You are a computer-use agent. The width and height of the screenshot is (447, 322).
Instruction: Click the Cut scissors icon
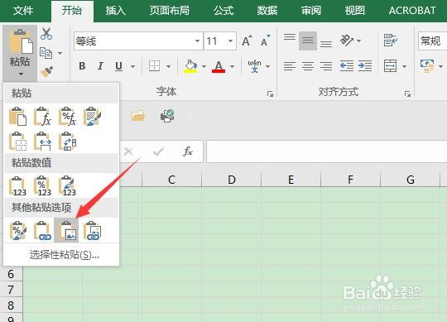tap(46, 34)
